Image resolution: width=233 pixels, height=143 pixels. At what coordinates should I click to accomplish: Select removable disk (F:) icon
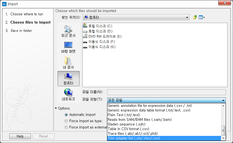(x=85, y=42)
